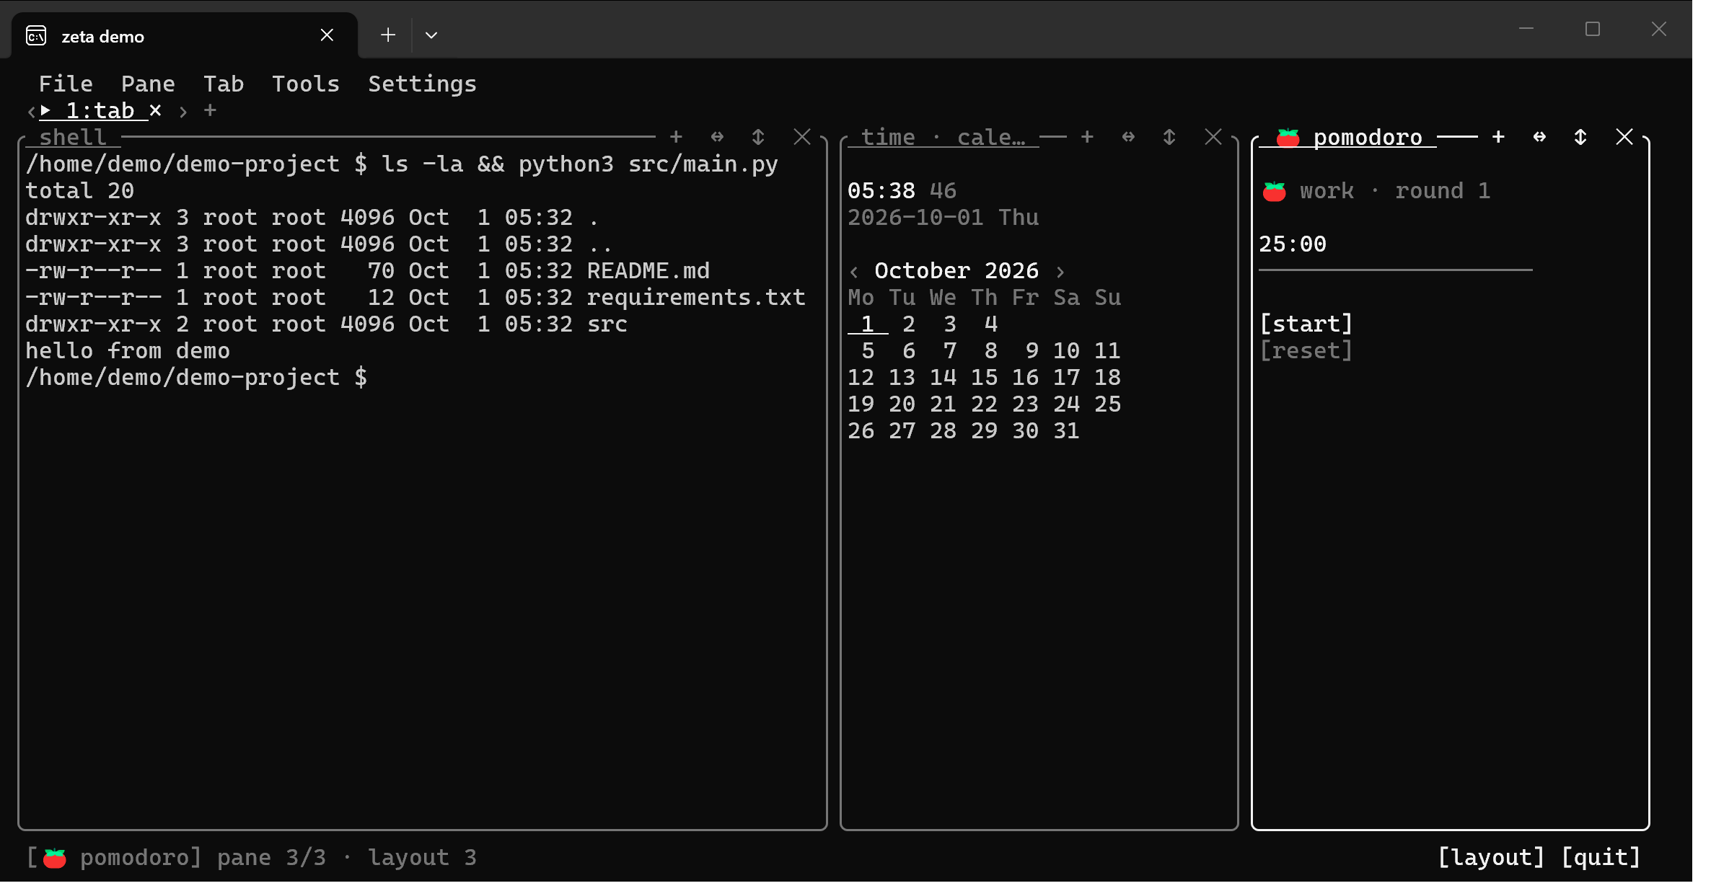The image size is (1711, 891).
Task: Click the [layout] button in status bar
Action: pyautogui.click(x=1491, y=857)
